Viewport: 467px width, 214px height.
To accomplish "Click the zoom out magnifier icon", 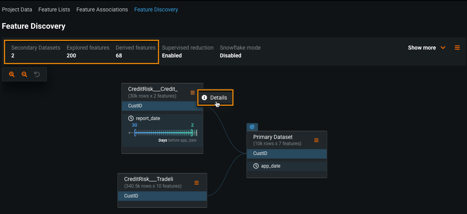I will tap(24, 74).
